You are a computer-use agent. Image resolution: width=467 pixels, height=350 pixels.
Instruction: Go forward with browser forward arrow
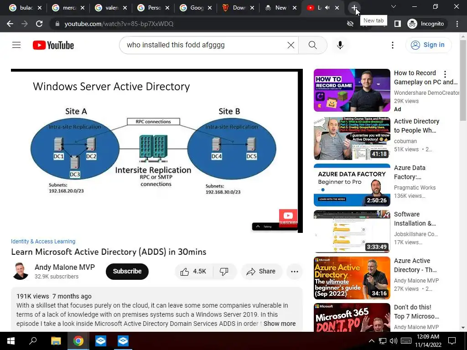25,24
